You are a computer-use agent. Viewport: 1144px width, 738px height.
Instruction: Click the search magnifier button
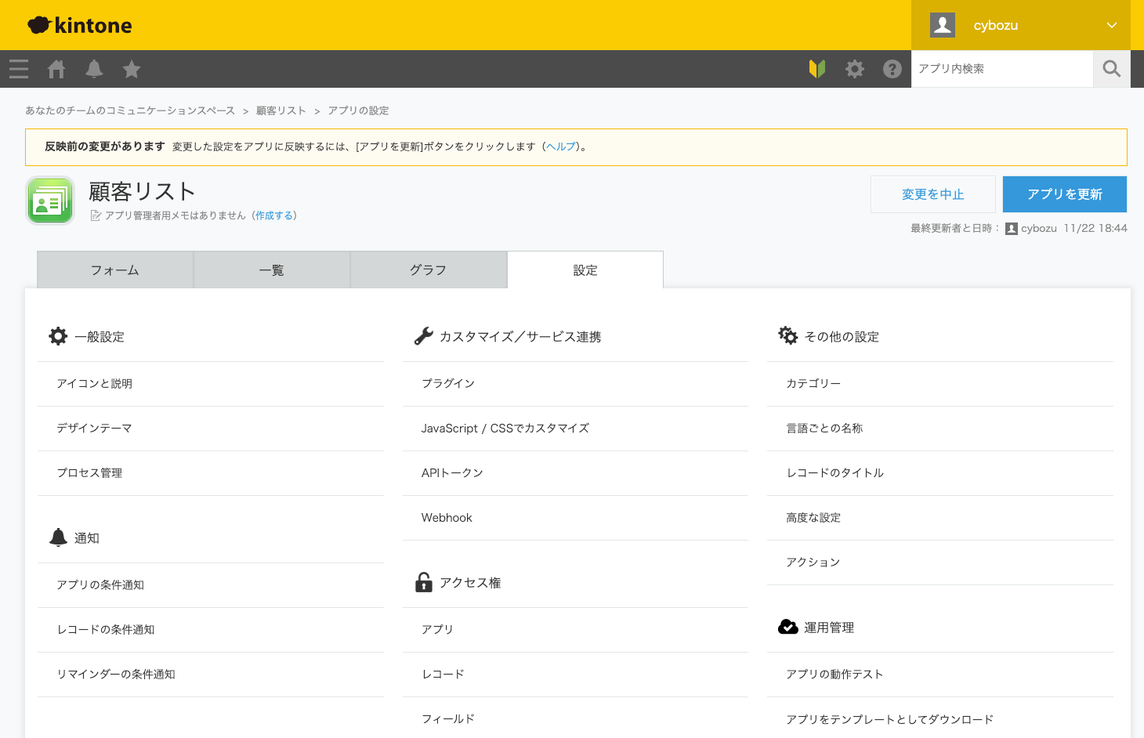coord(1112,69)
